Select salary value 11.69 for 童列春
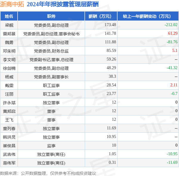The width and height of the screenshot is (179, 176). [111, 128]
